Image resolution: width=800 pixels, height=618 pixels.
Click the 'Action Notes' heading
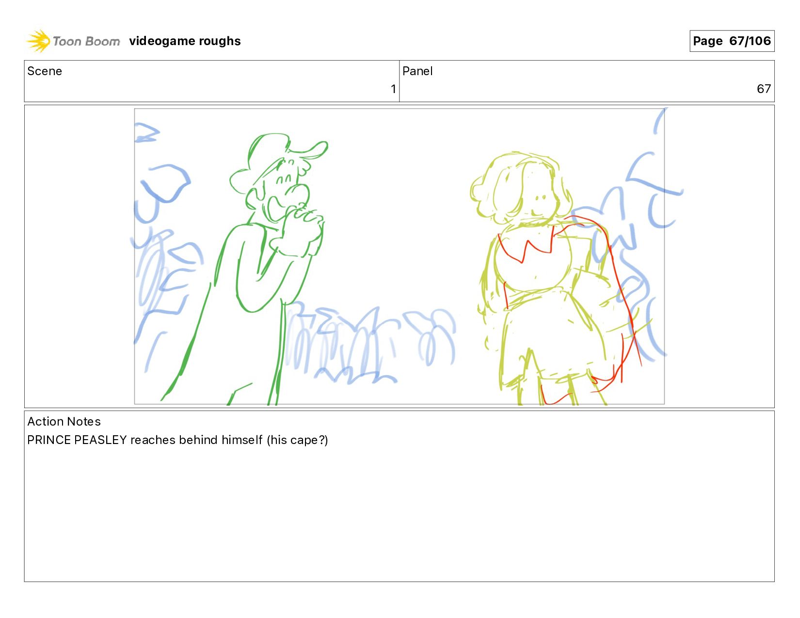click(64, 422)
